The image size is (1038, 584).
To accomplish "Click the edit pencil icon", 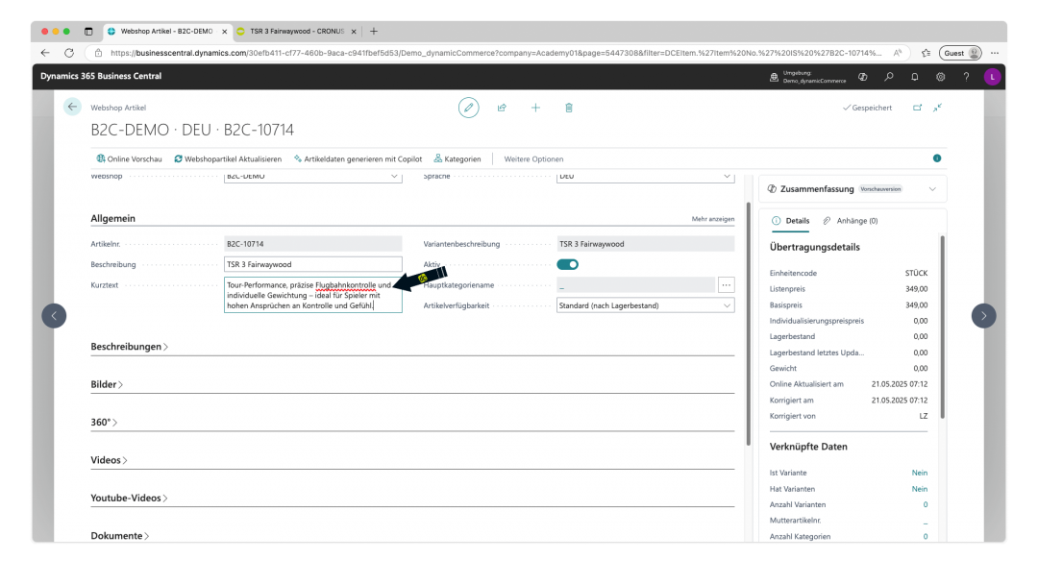I will coord(469,108).
